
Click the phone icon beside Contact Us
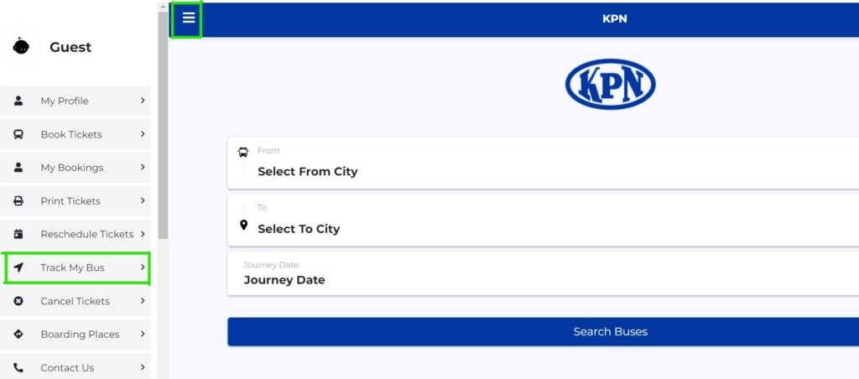click(18, 367)
